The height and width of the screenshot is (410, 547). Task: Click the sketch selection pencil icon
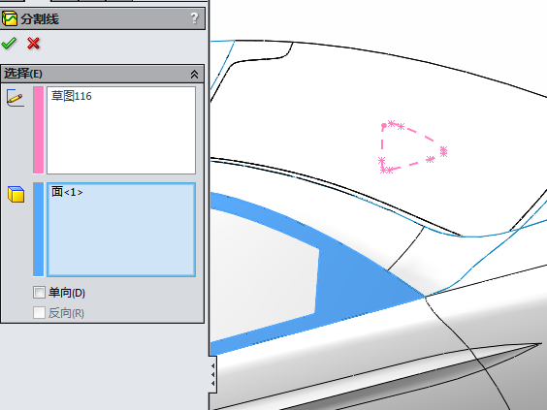16,98
